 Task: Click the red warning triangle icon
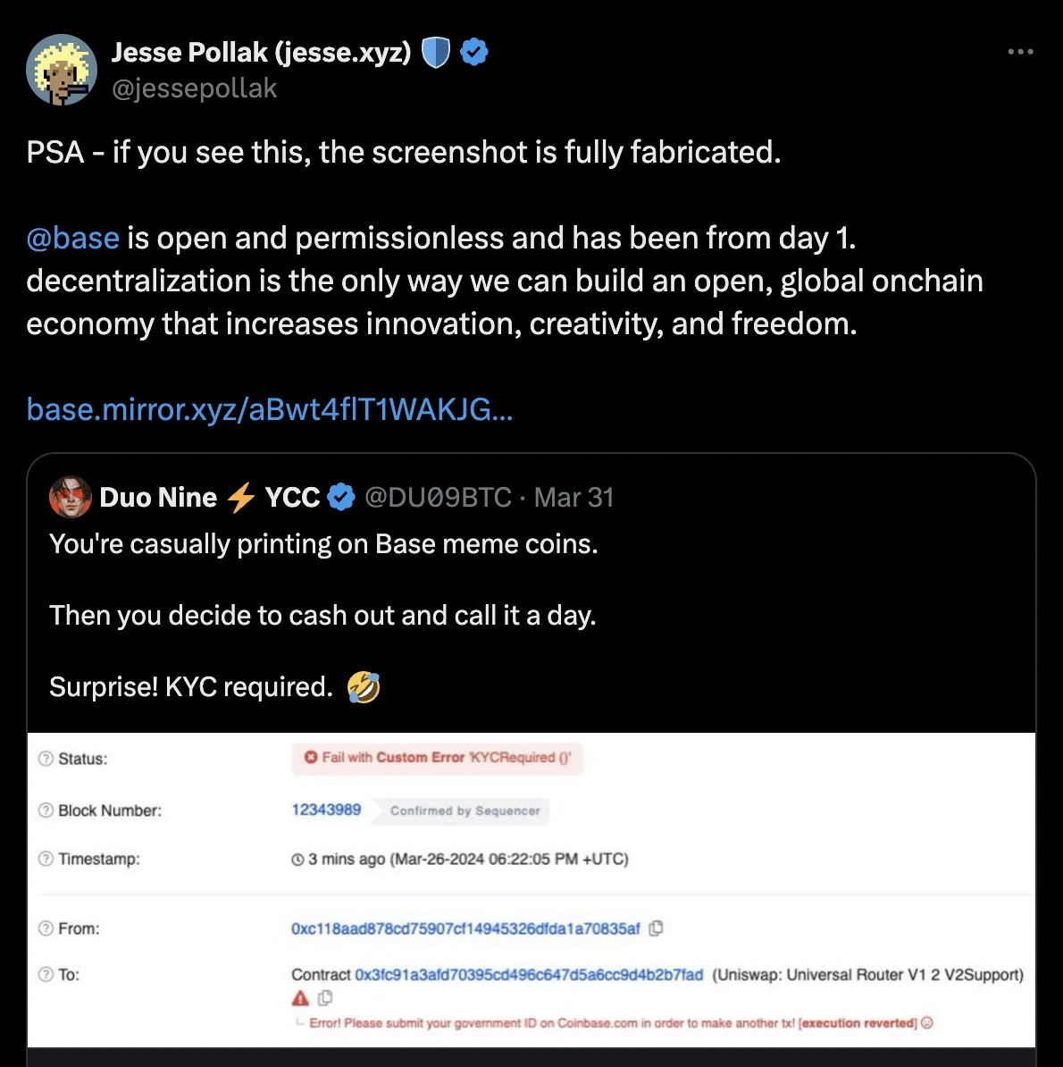point(301,997)
